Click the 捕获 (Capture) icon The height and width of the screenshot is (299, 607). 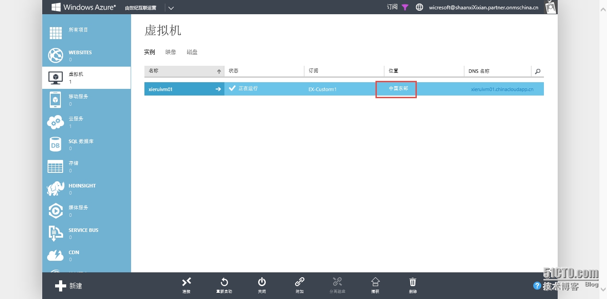[x=375, y=282]
